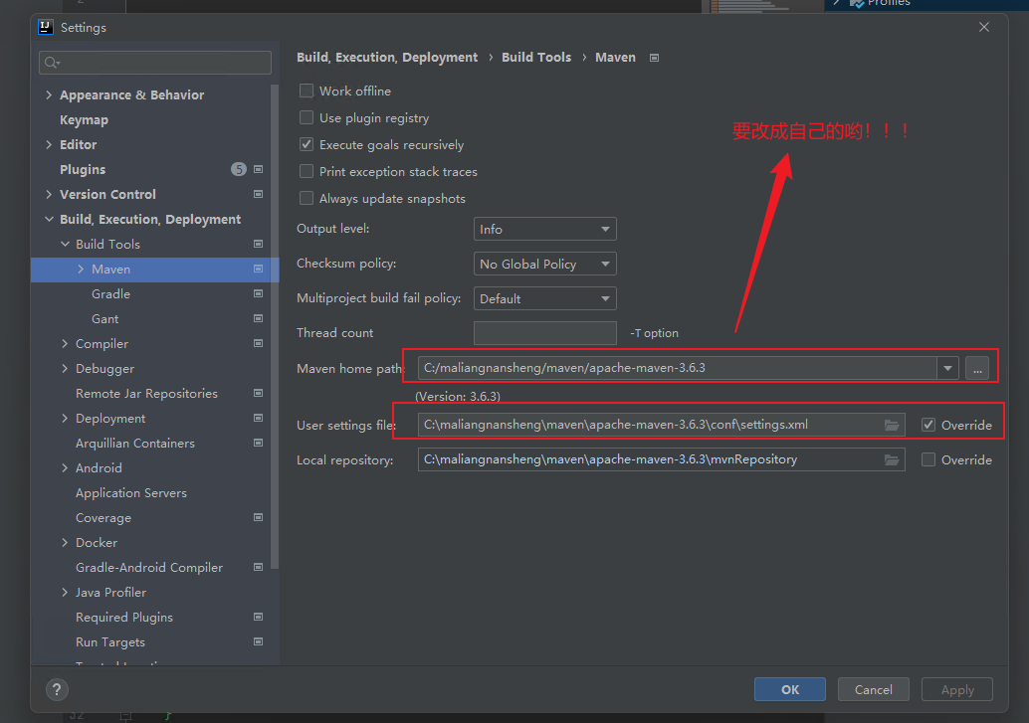Click the folder icon in Local repository field
This screenshot has height=723, width=1029.
tap(892, 459)
